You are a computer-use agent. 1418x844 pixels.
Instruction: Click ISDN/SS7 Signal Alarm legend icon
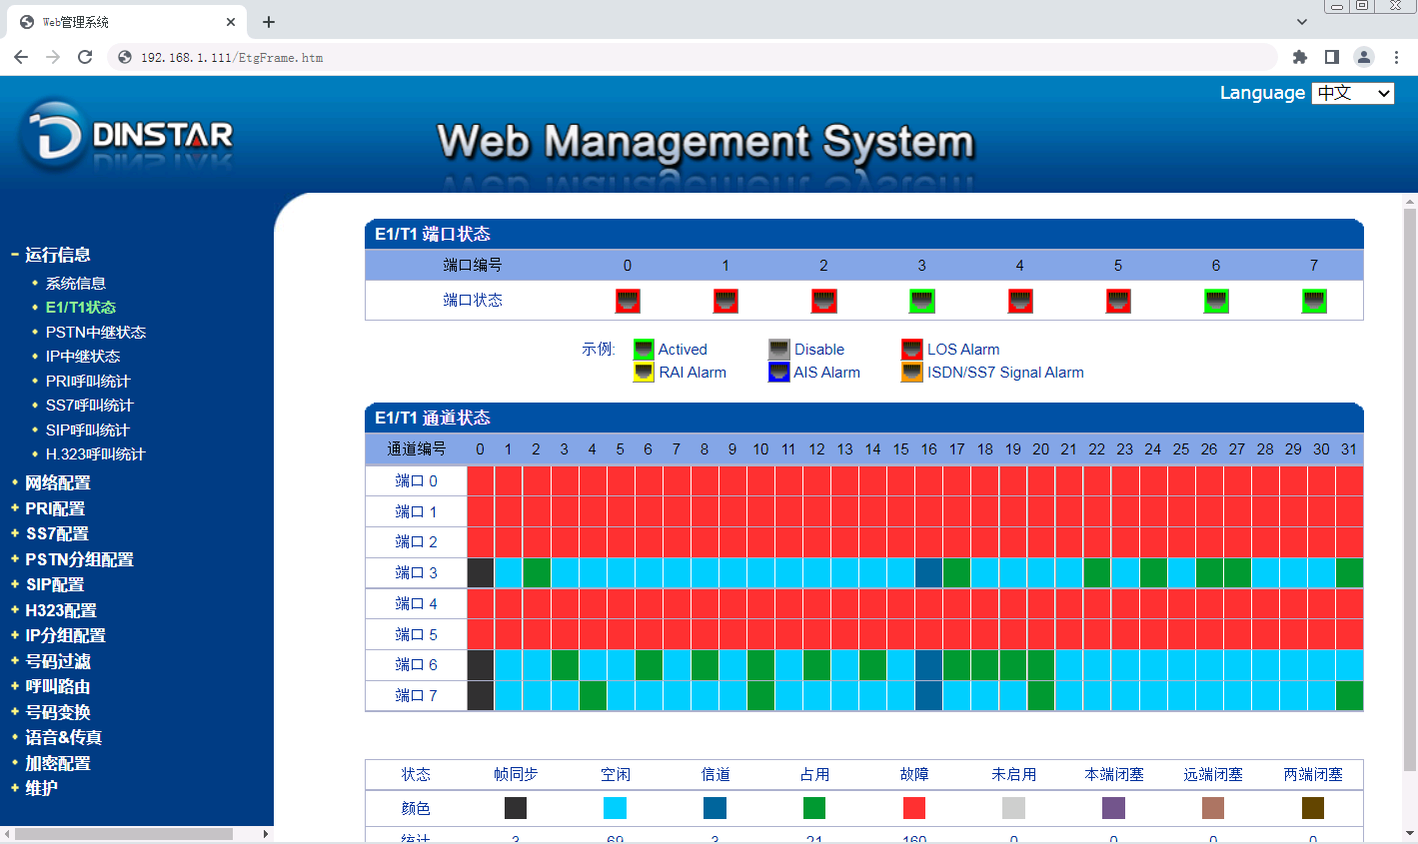[x=911, y=373]
